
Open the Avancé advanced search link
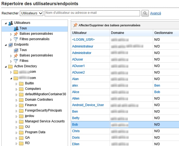[156, 13]
